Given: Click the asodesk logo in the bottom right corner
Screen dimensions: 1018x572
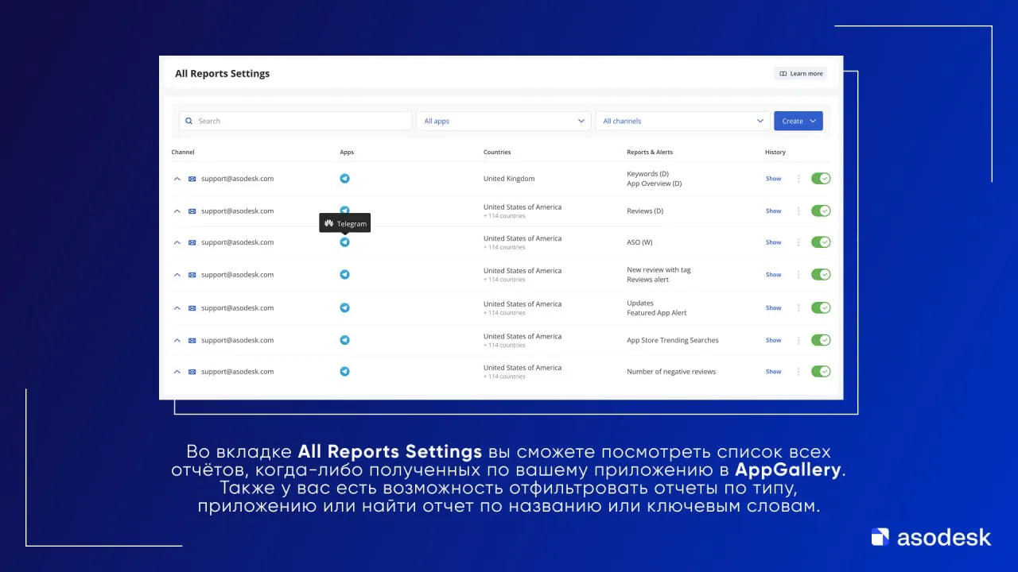Looking at the screenshot, I should coord(930,536).
